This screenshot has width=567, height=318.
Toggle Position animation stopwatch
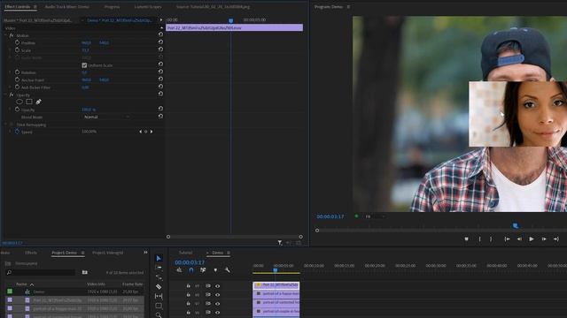pos(17,42)
